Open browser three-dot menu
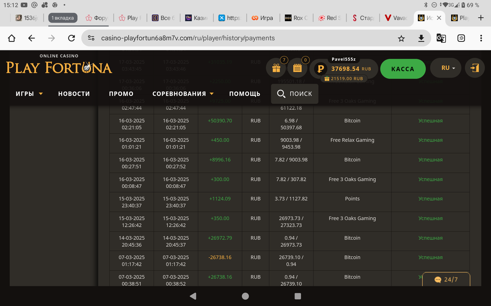 [x=481, y=38]
